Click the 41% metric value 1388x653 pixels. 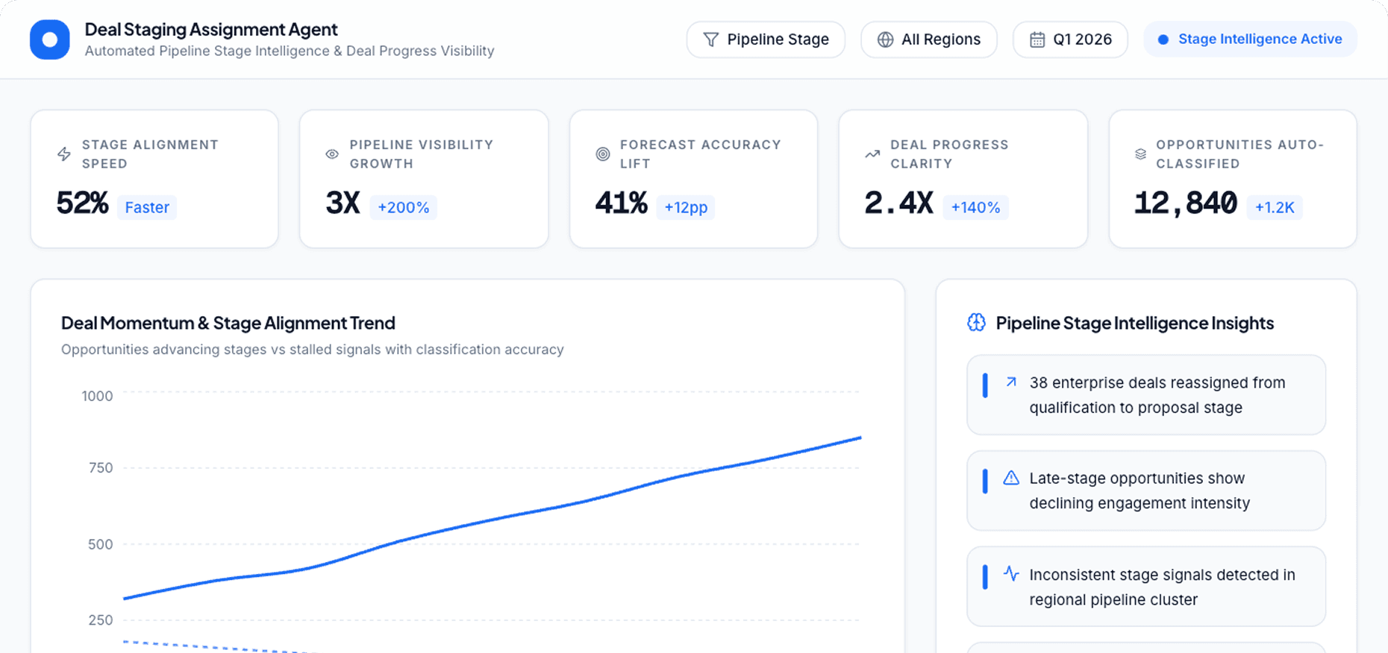(x=621, y=204)
